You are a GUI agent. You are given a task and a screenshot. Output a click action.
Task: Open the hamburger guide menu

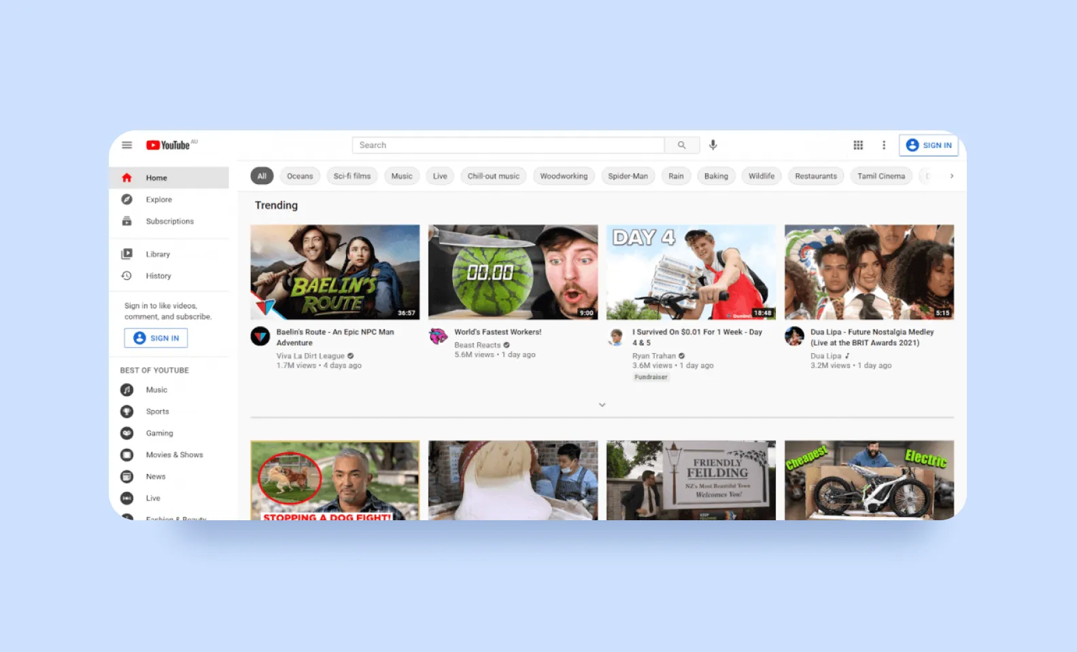(x=126, y=145)
